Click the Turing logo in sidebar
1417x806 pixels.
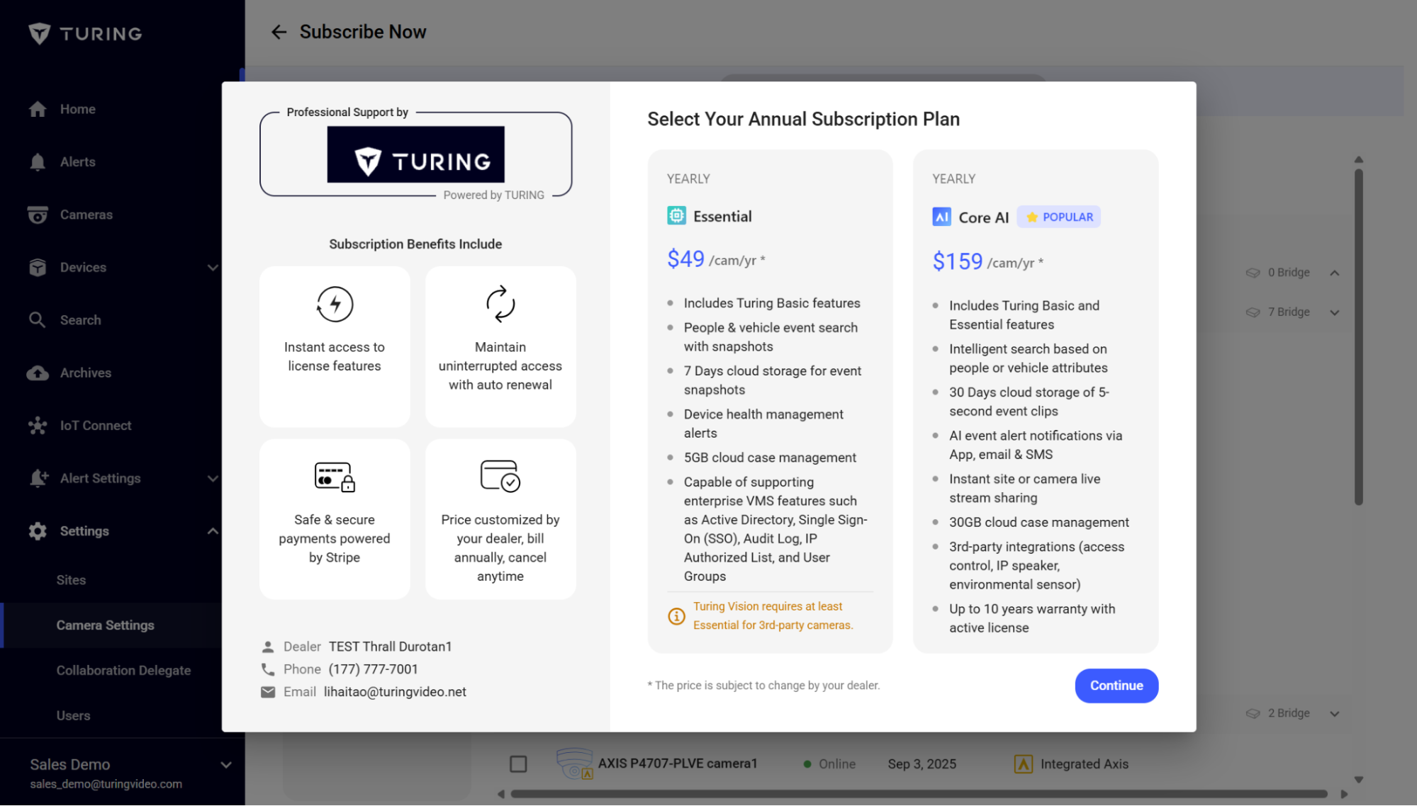coord(85,33)
